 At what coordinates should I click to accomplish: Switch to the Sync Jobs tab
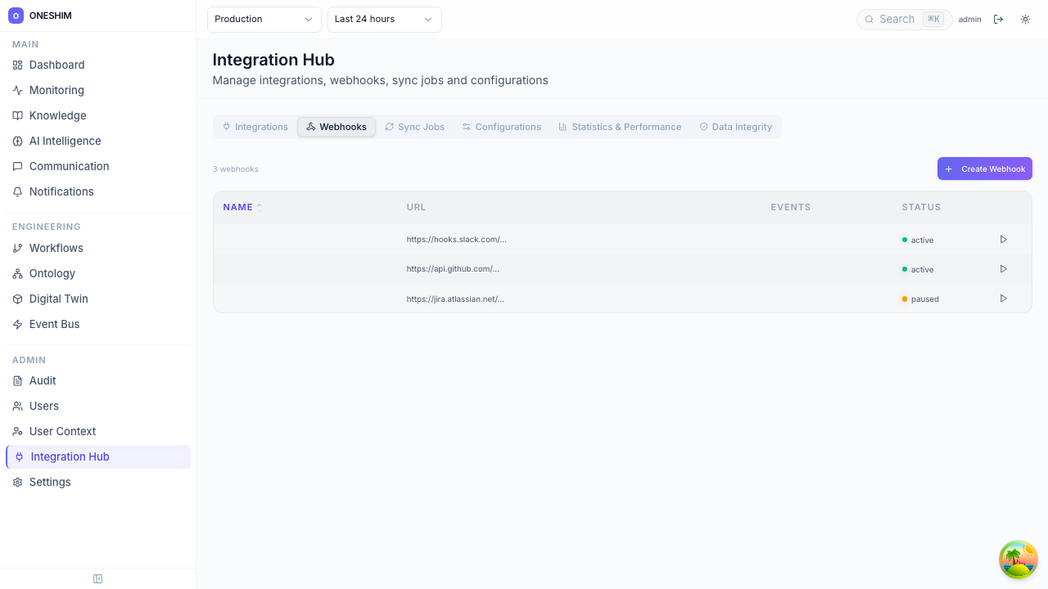point(414,127)
